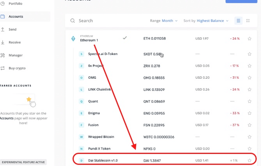Switch to grid view layout
261x166 pixels.
(x=248, y=21)
